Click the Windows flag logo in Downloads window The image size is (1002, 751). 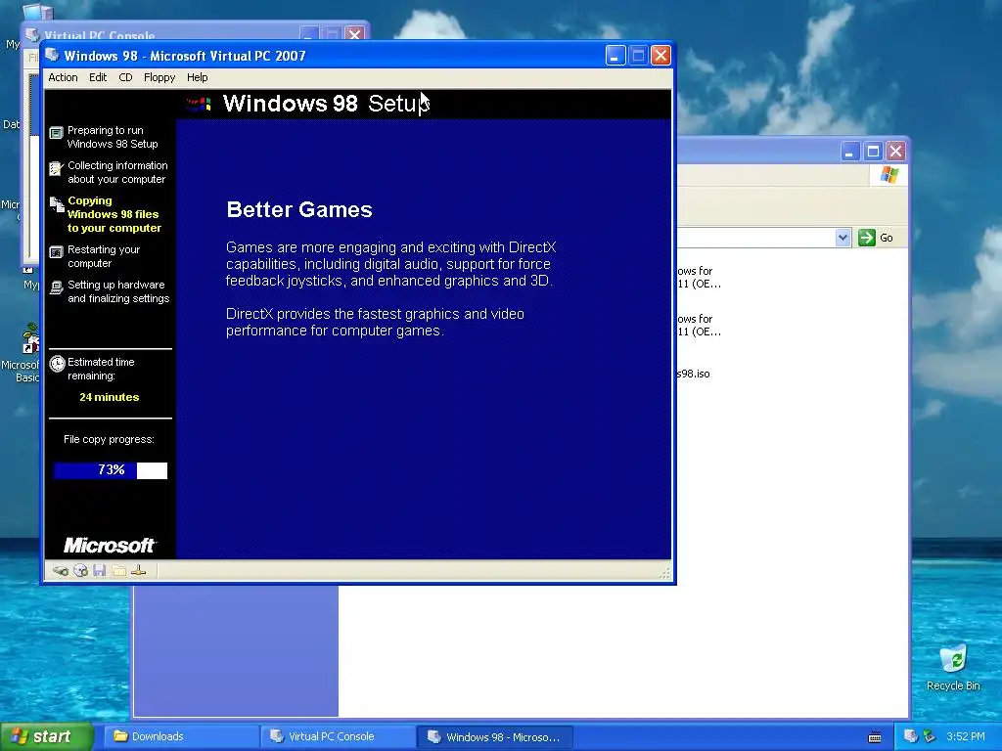(888, 175)
